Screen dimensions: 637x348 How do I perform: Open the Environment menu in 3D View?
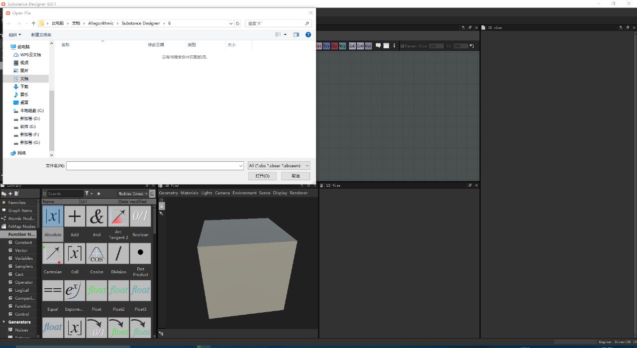click(x=244, y=193)
